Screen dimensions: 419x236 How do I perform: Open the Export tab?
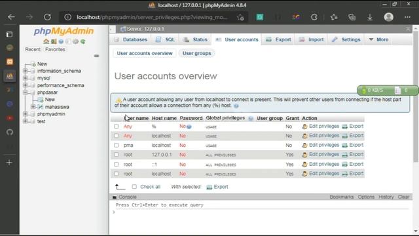click(278, 39)
